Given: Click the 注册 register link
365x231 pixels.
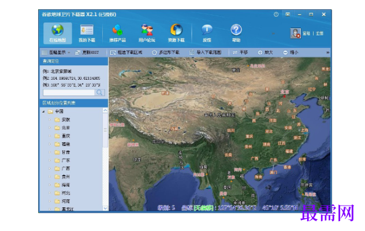Looking at the screenshot, I should (319, 33).
